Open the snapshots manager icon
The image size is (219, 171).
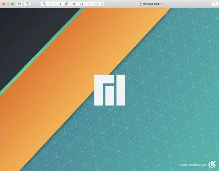point(27,4)
